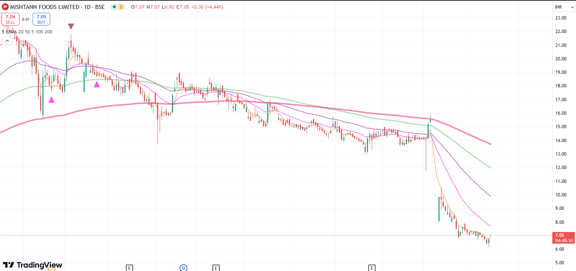Click the earnings E marker just right of D

pos(216,268)
